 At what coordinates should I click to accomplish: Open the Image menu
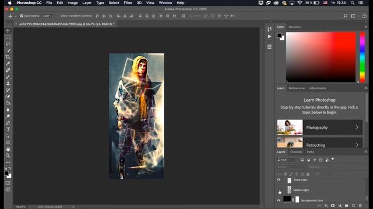pos(72,3)
